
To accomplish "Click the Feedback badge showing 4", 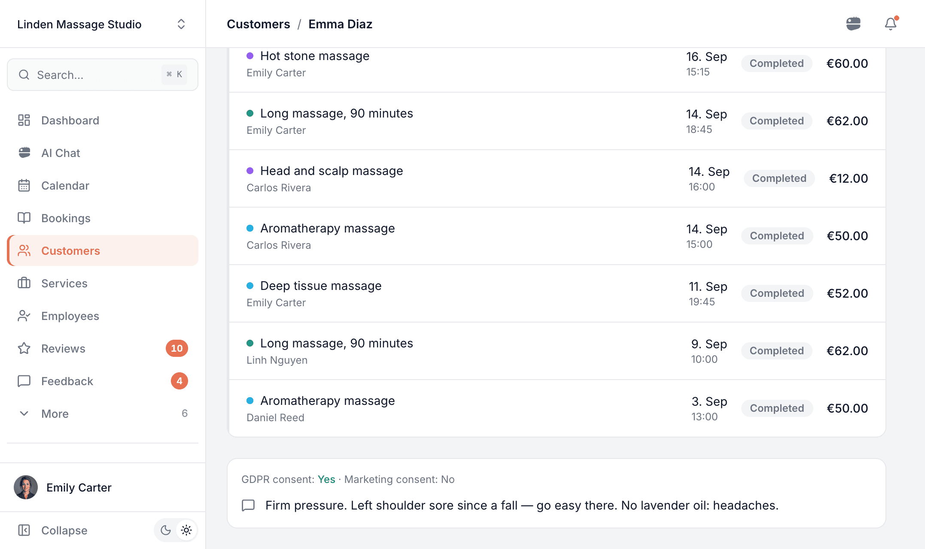I will (180, 381).
